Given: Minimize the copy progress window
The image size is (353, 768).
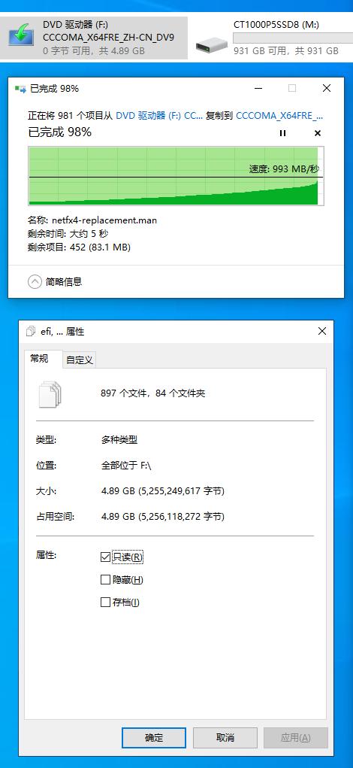Looking at the screenshot, I should pyautogui.click(x=258, y=89).
